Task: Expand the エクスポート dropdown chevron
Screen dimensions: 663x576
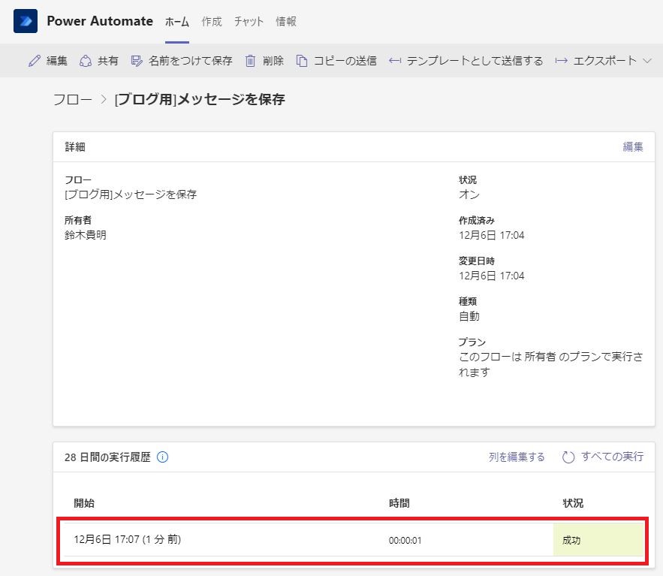Action: [x=647, y=61]
